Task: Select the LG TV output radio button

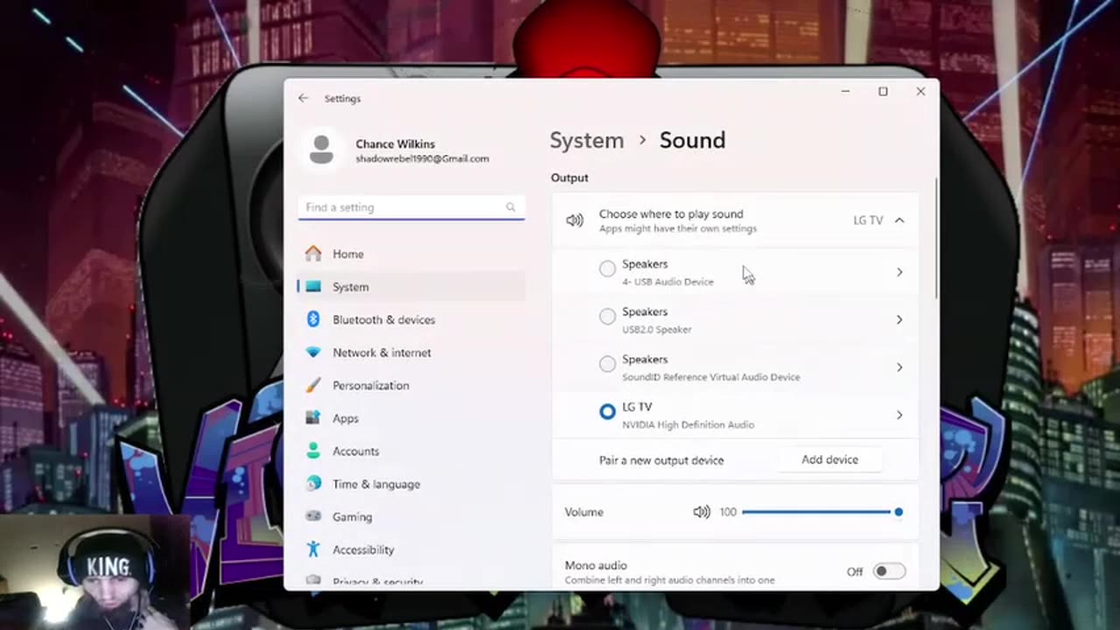Action: [607, 411]
